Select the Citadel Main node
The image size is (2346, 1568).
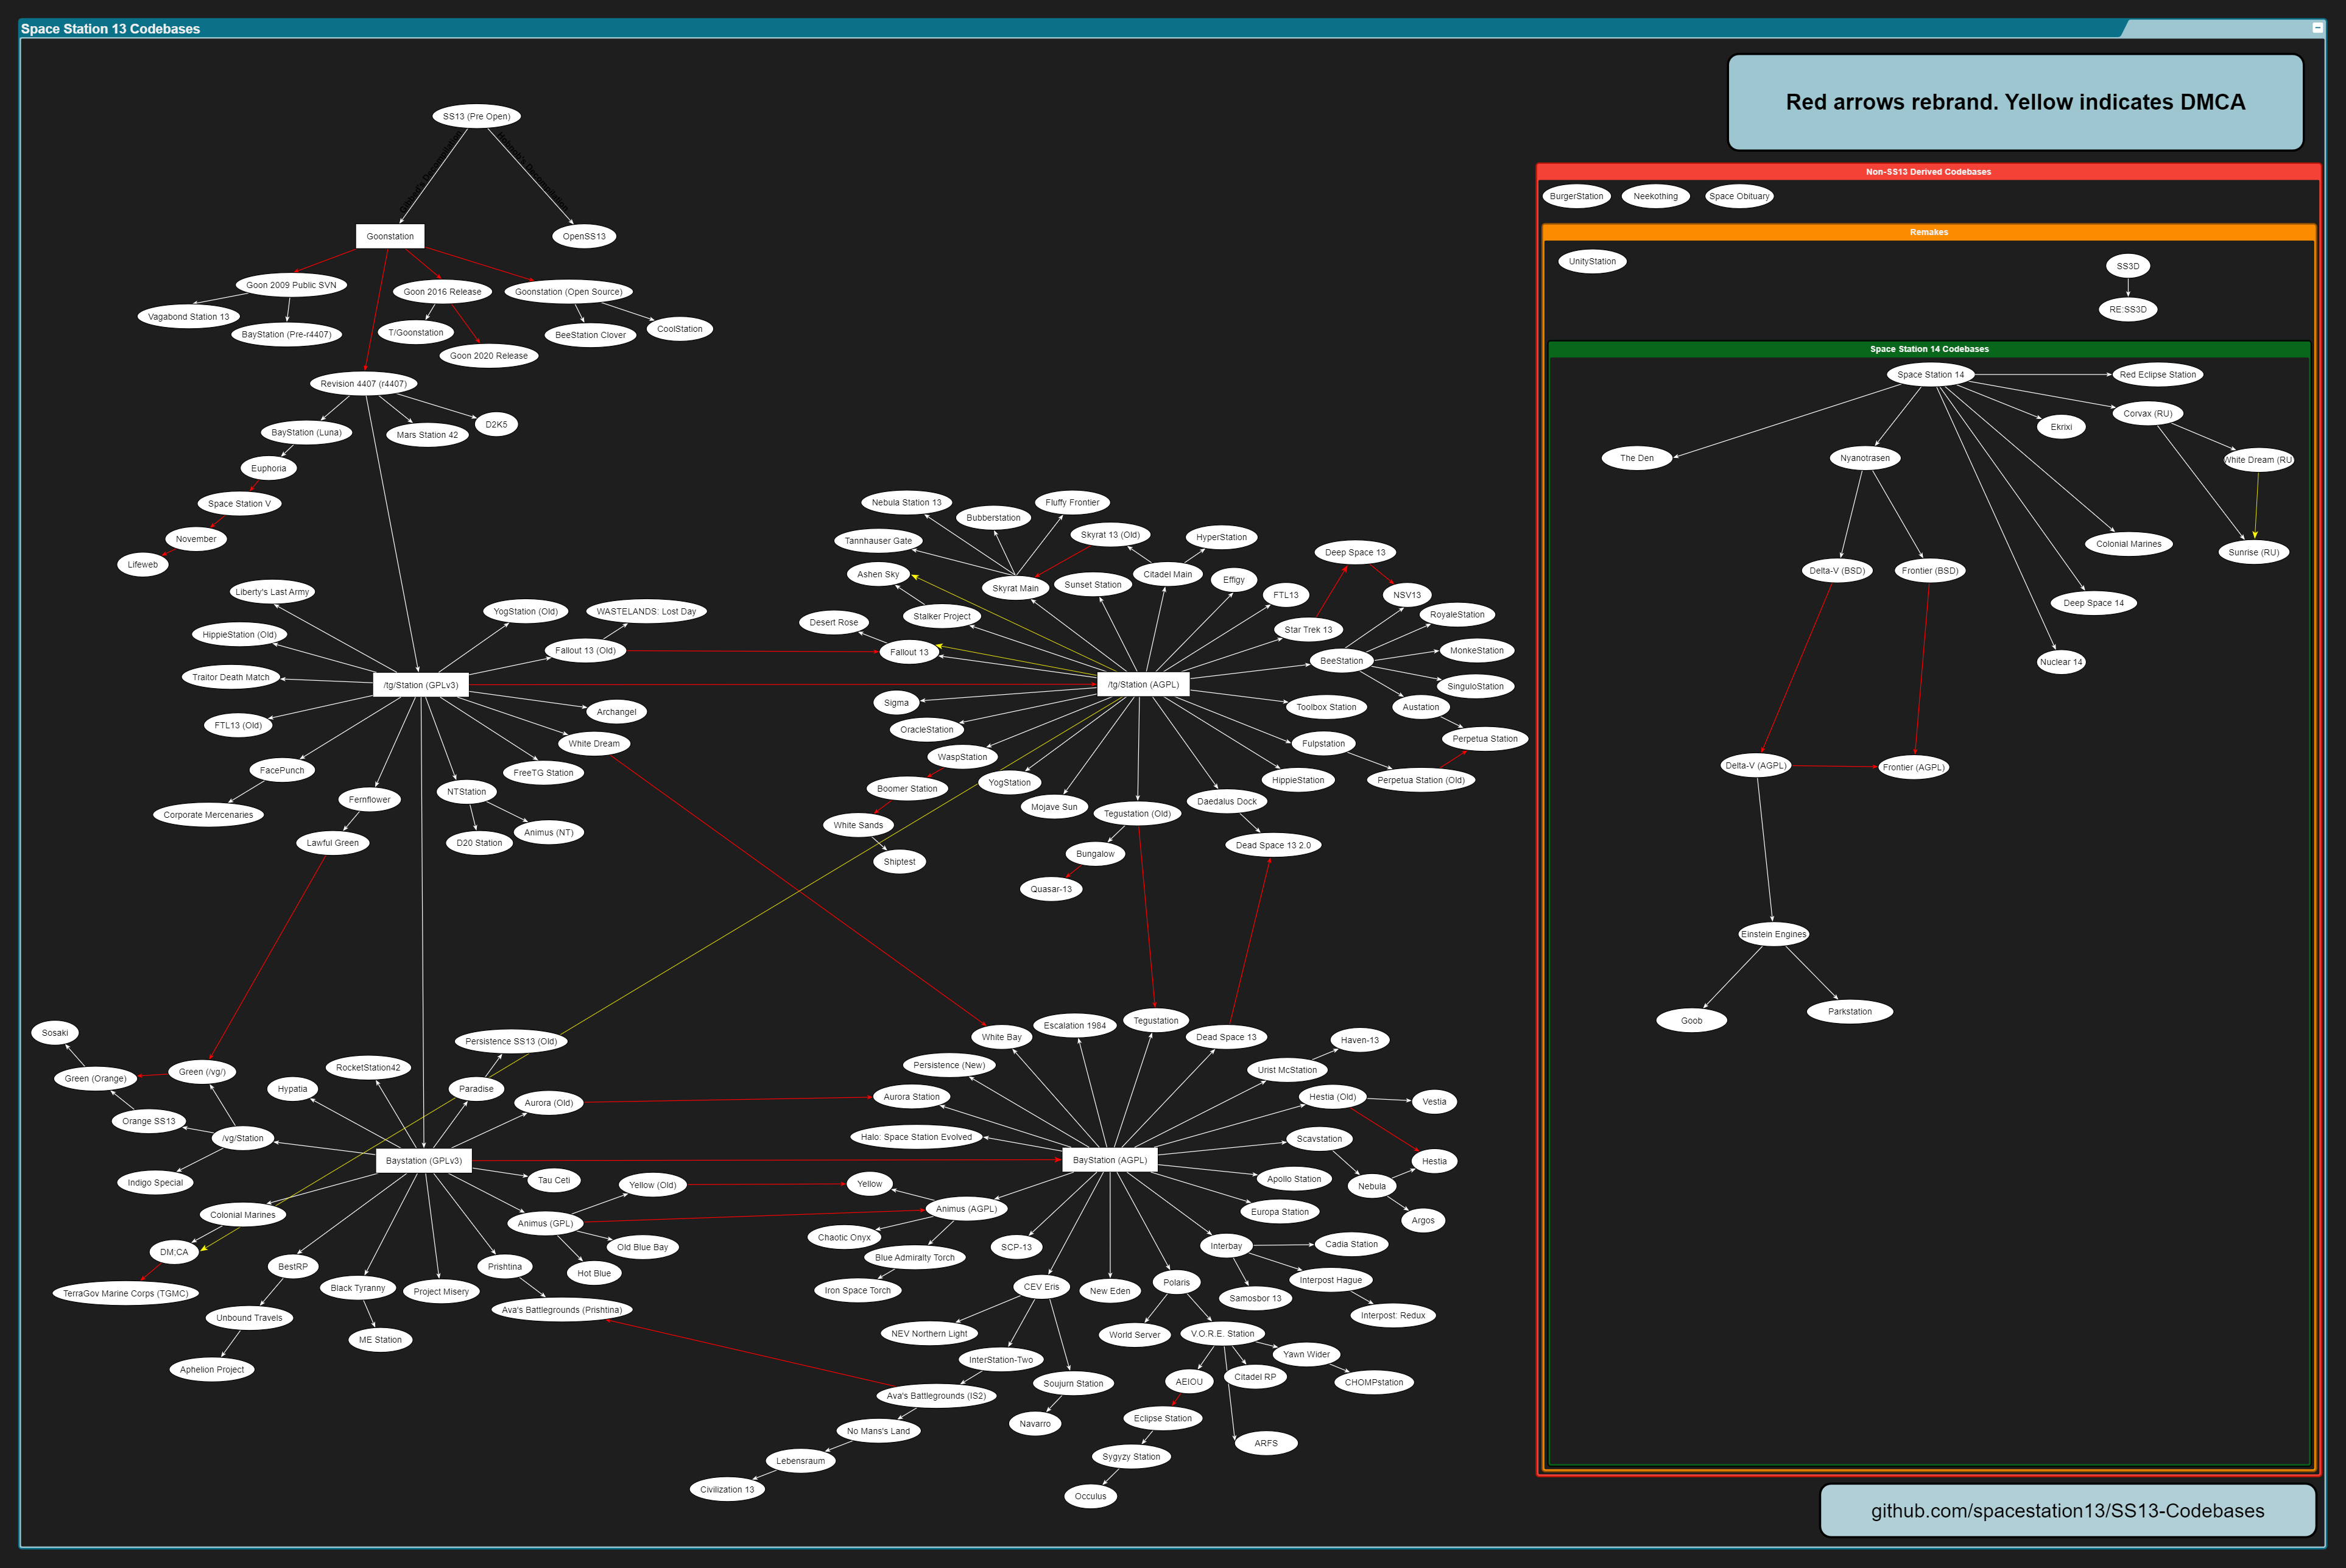point(1168,574)
